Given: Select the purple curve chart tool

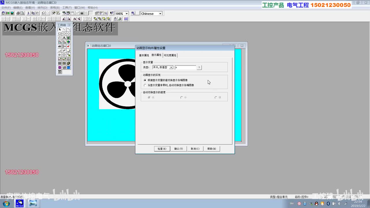Looking at the screenshot, I should pyautogui.click(x=60, y=67).
